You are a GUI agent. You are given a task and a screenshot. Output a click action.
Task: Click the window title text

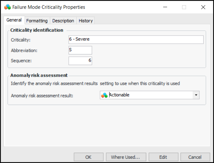click(x=49, y=7)
